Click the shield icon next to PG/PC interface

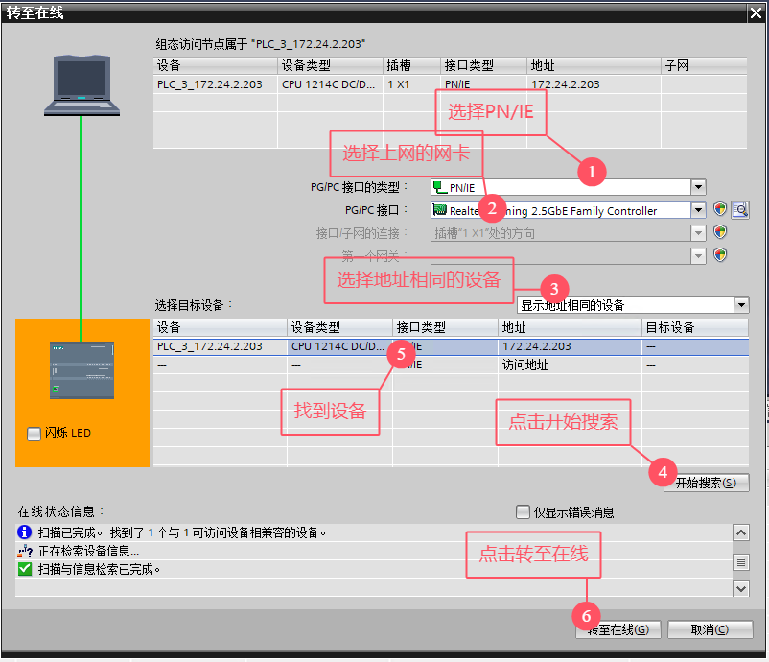coord(719,209)
